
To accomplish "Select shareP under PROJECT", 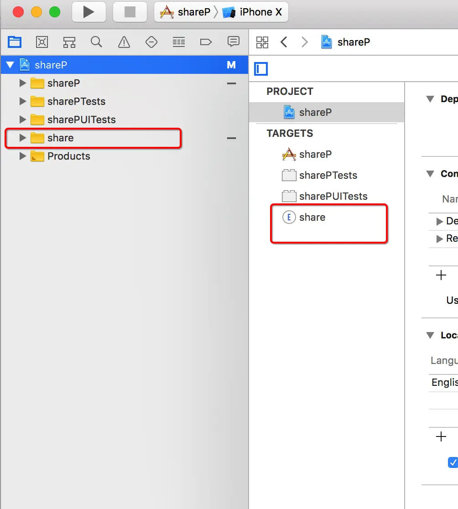I will point(327,112).
